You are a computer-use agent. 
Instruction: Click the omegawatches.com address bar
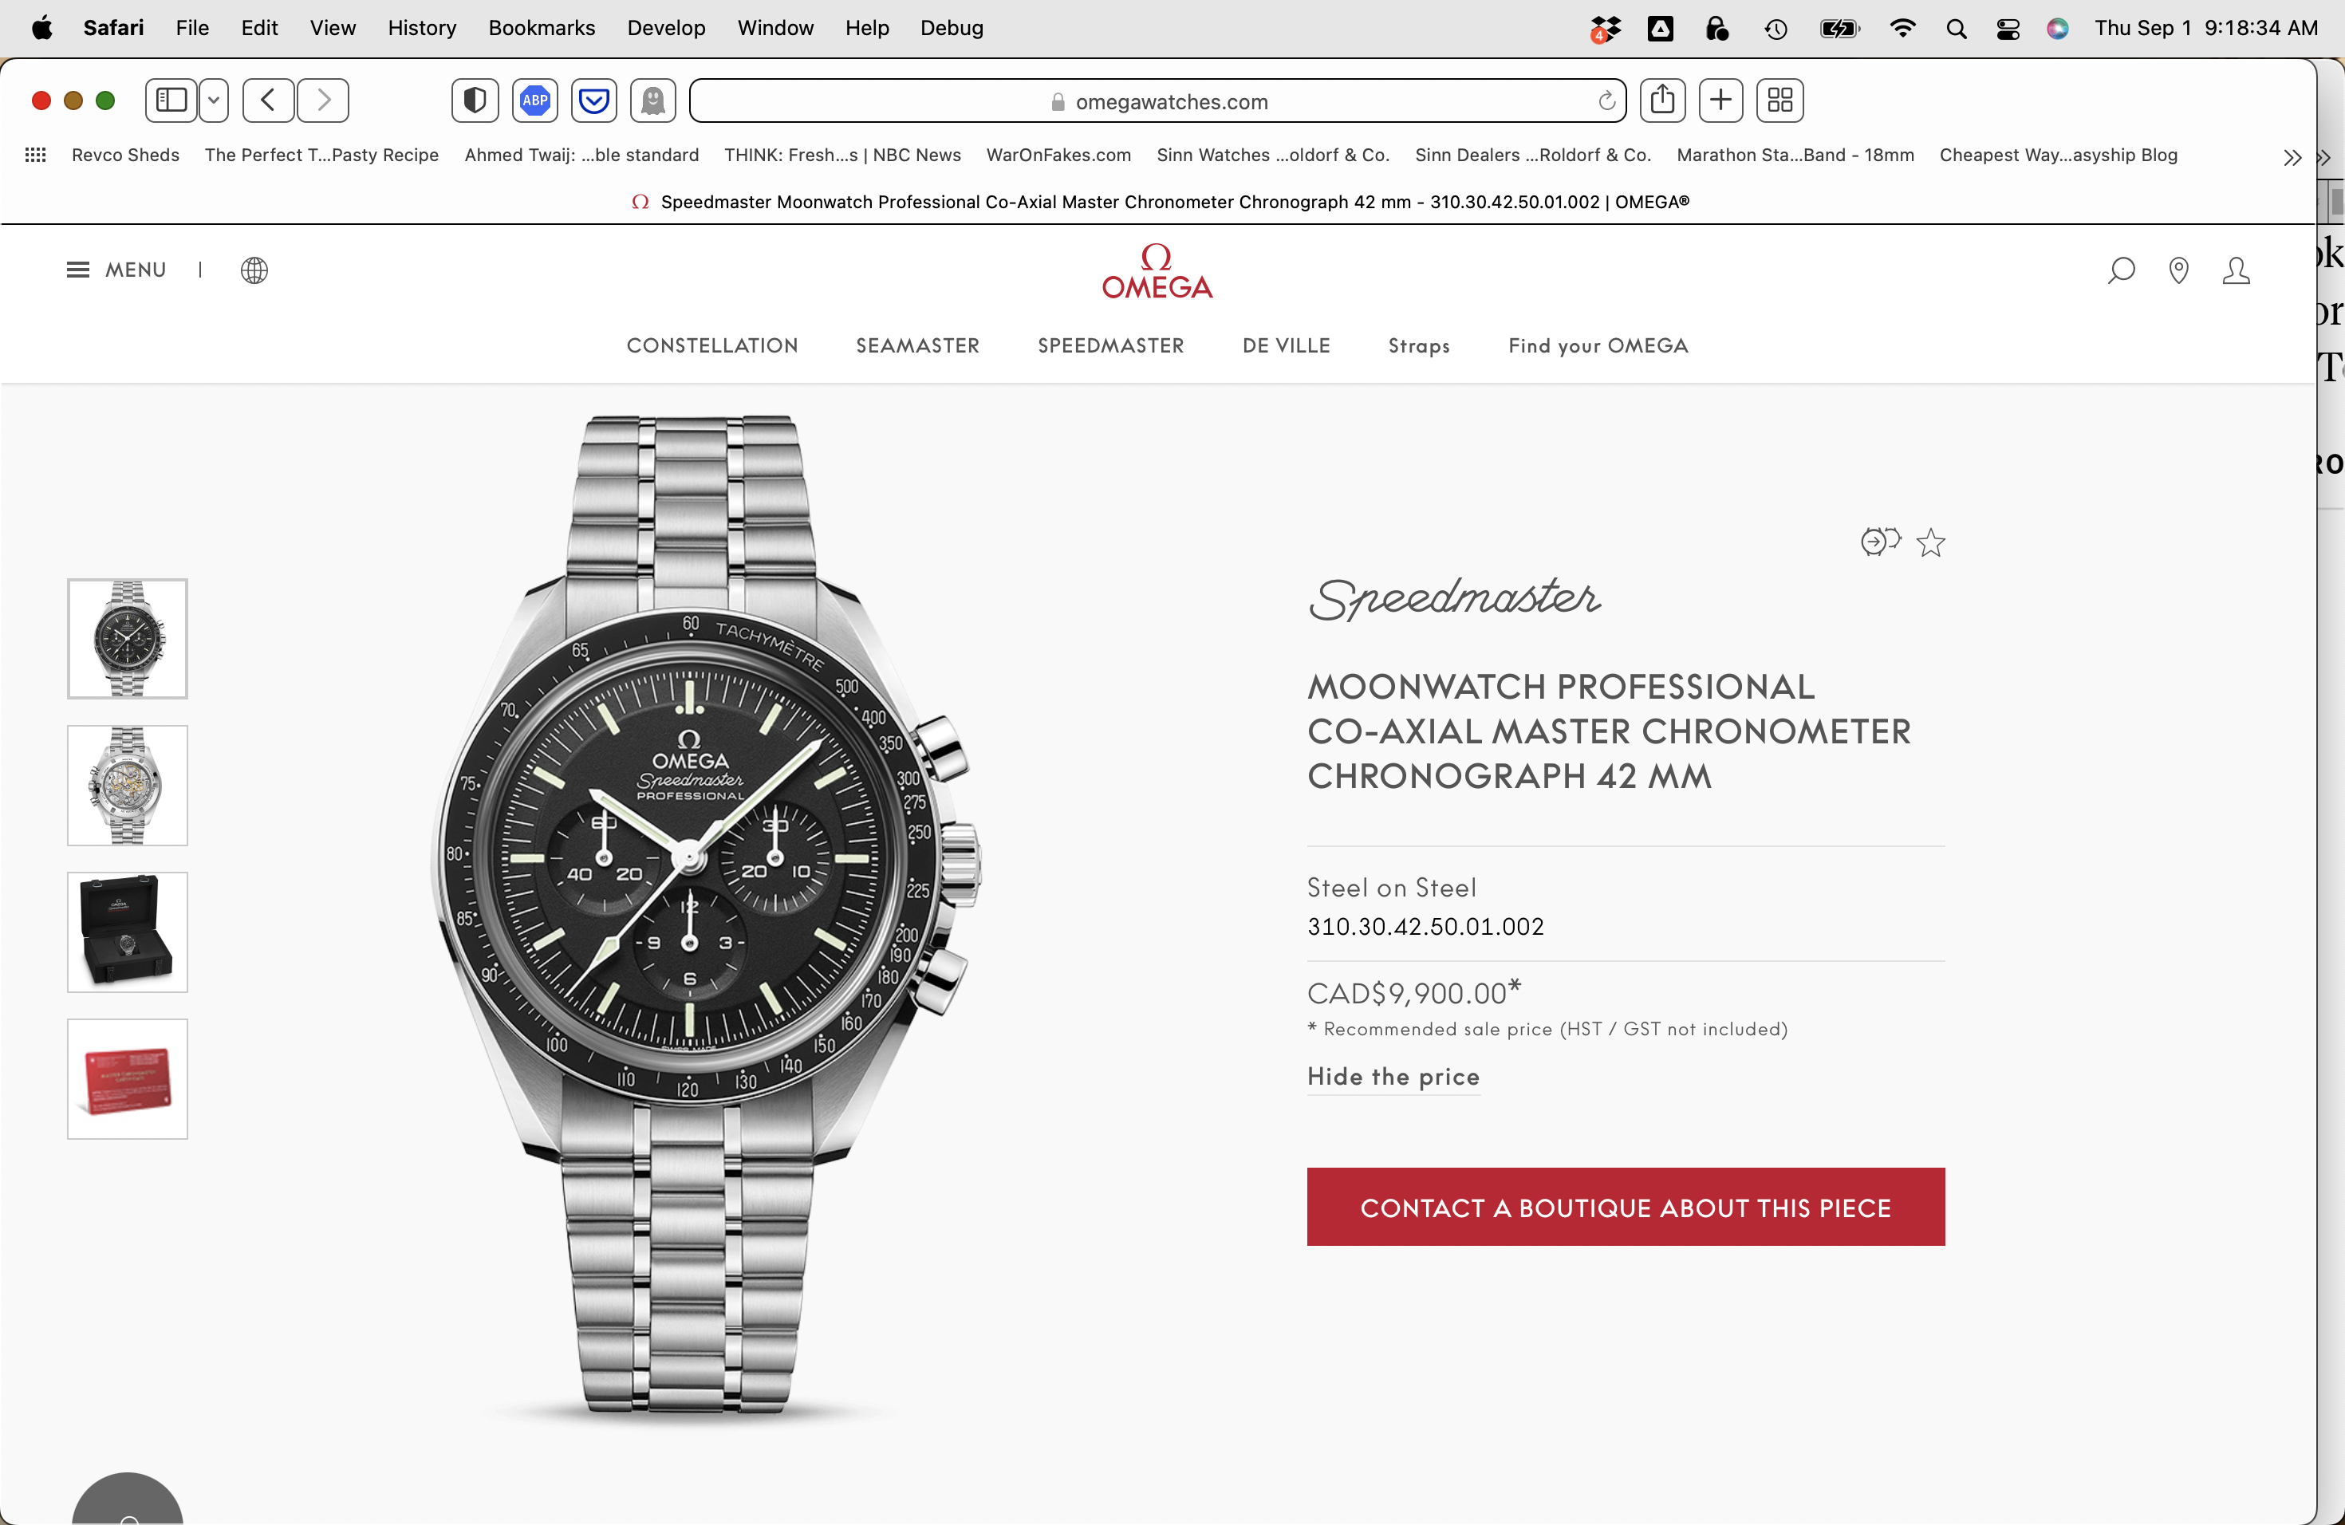coord(1157,100)
